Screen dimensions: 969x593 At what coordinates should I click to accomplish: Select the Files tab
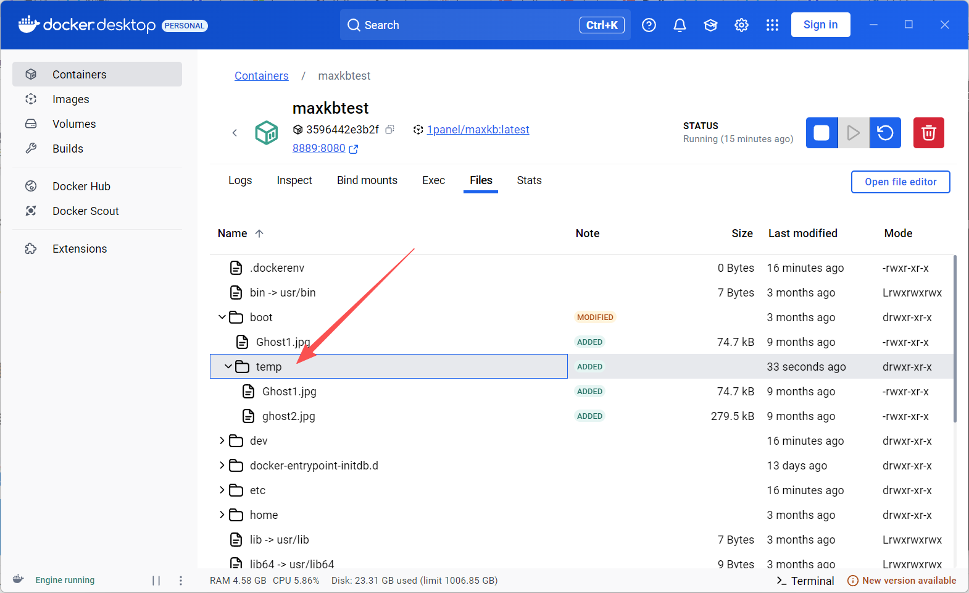pos(481,180)
